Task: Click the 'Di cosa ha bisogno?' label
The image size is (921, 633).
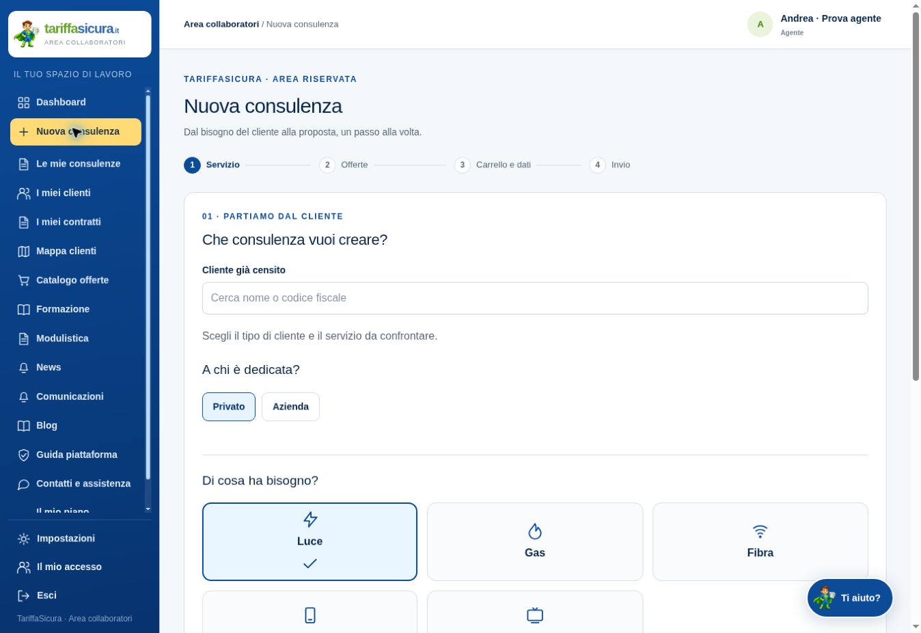Action: pyautogui.click(x=260, y=481)
